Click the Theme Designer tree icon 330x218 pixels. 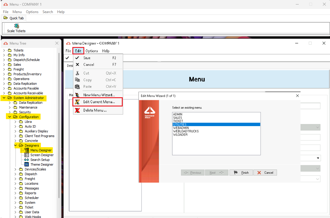(27, 164)
